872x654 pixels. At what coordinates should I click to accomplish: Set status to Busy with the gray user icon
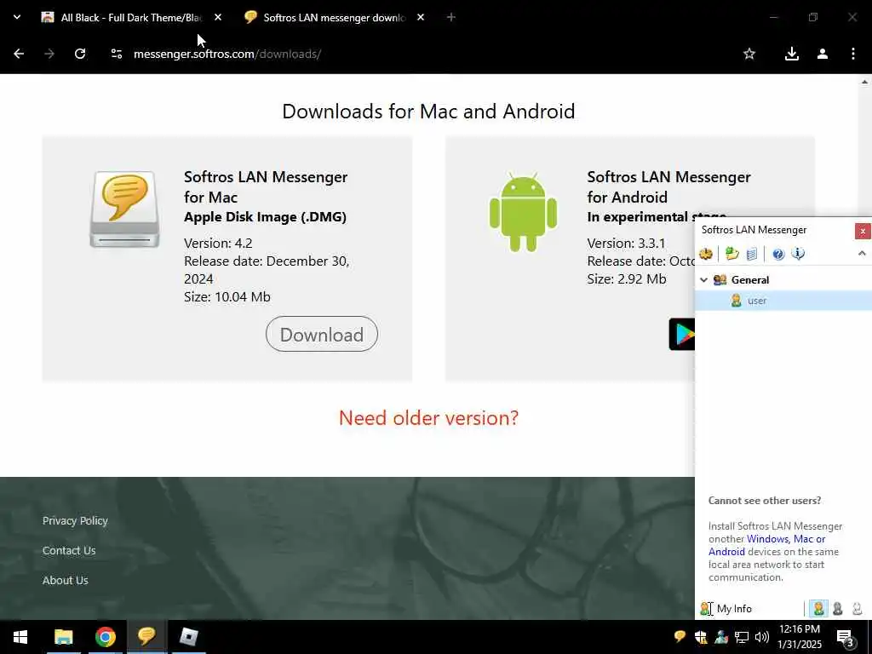tap(838, 608)
